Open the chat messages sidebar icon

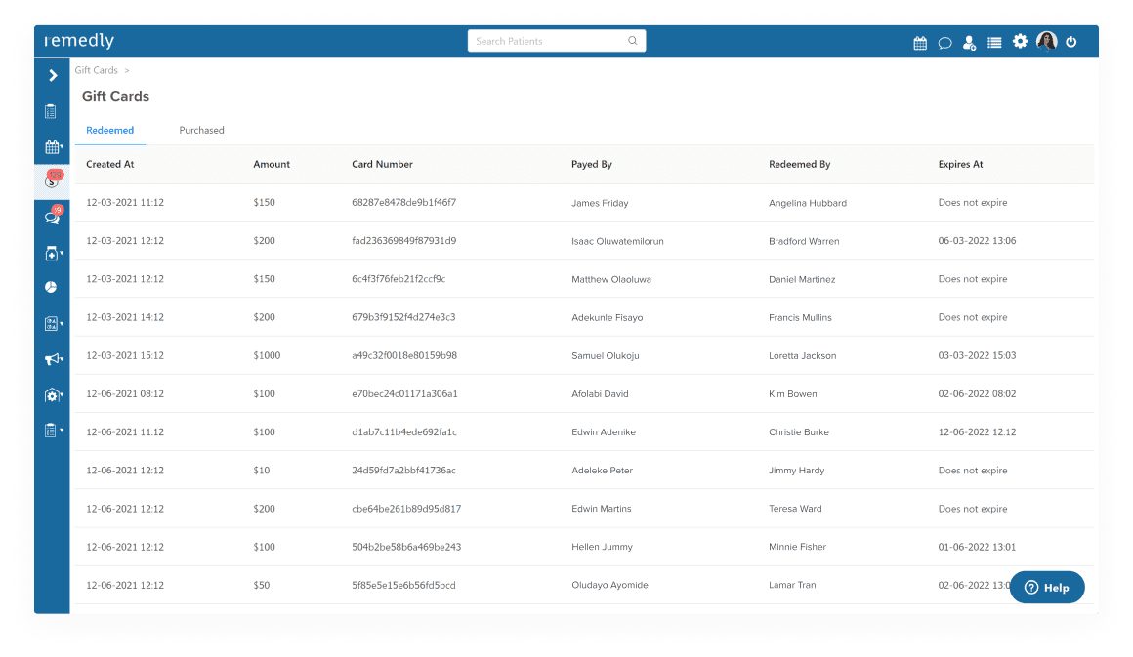point(53,215)
